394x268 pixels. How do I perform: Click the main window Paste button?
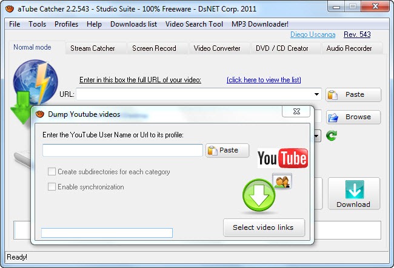tap(353, 94)
